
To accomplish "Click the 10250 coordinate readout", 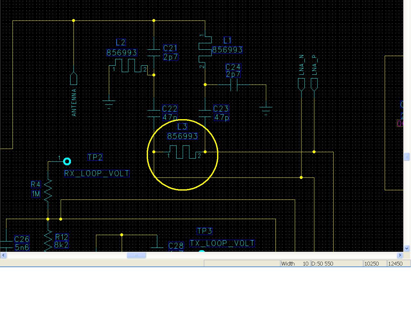I will click(x=375, y=264).
